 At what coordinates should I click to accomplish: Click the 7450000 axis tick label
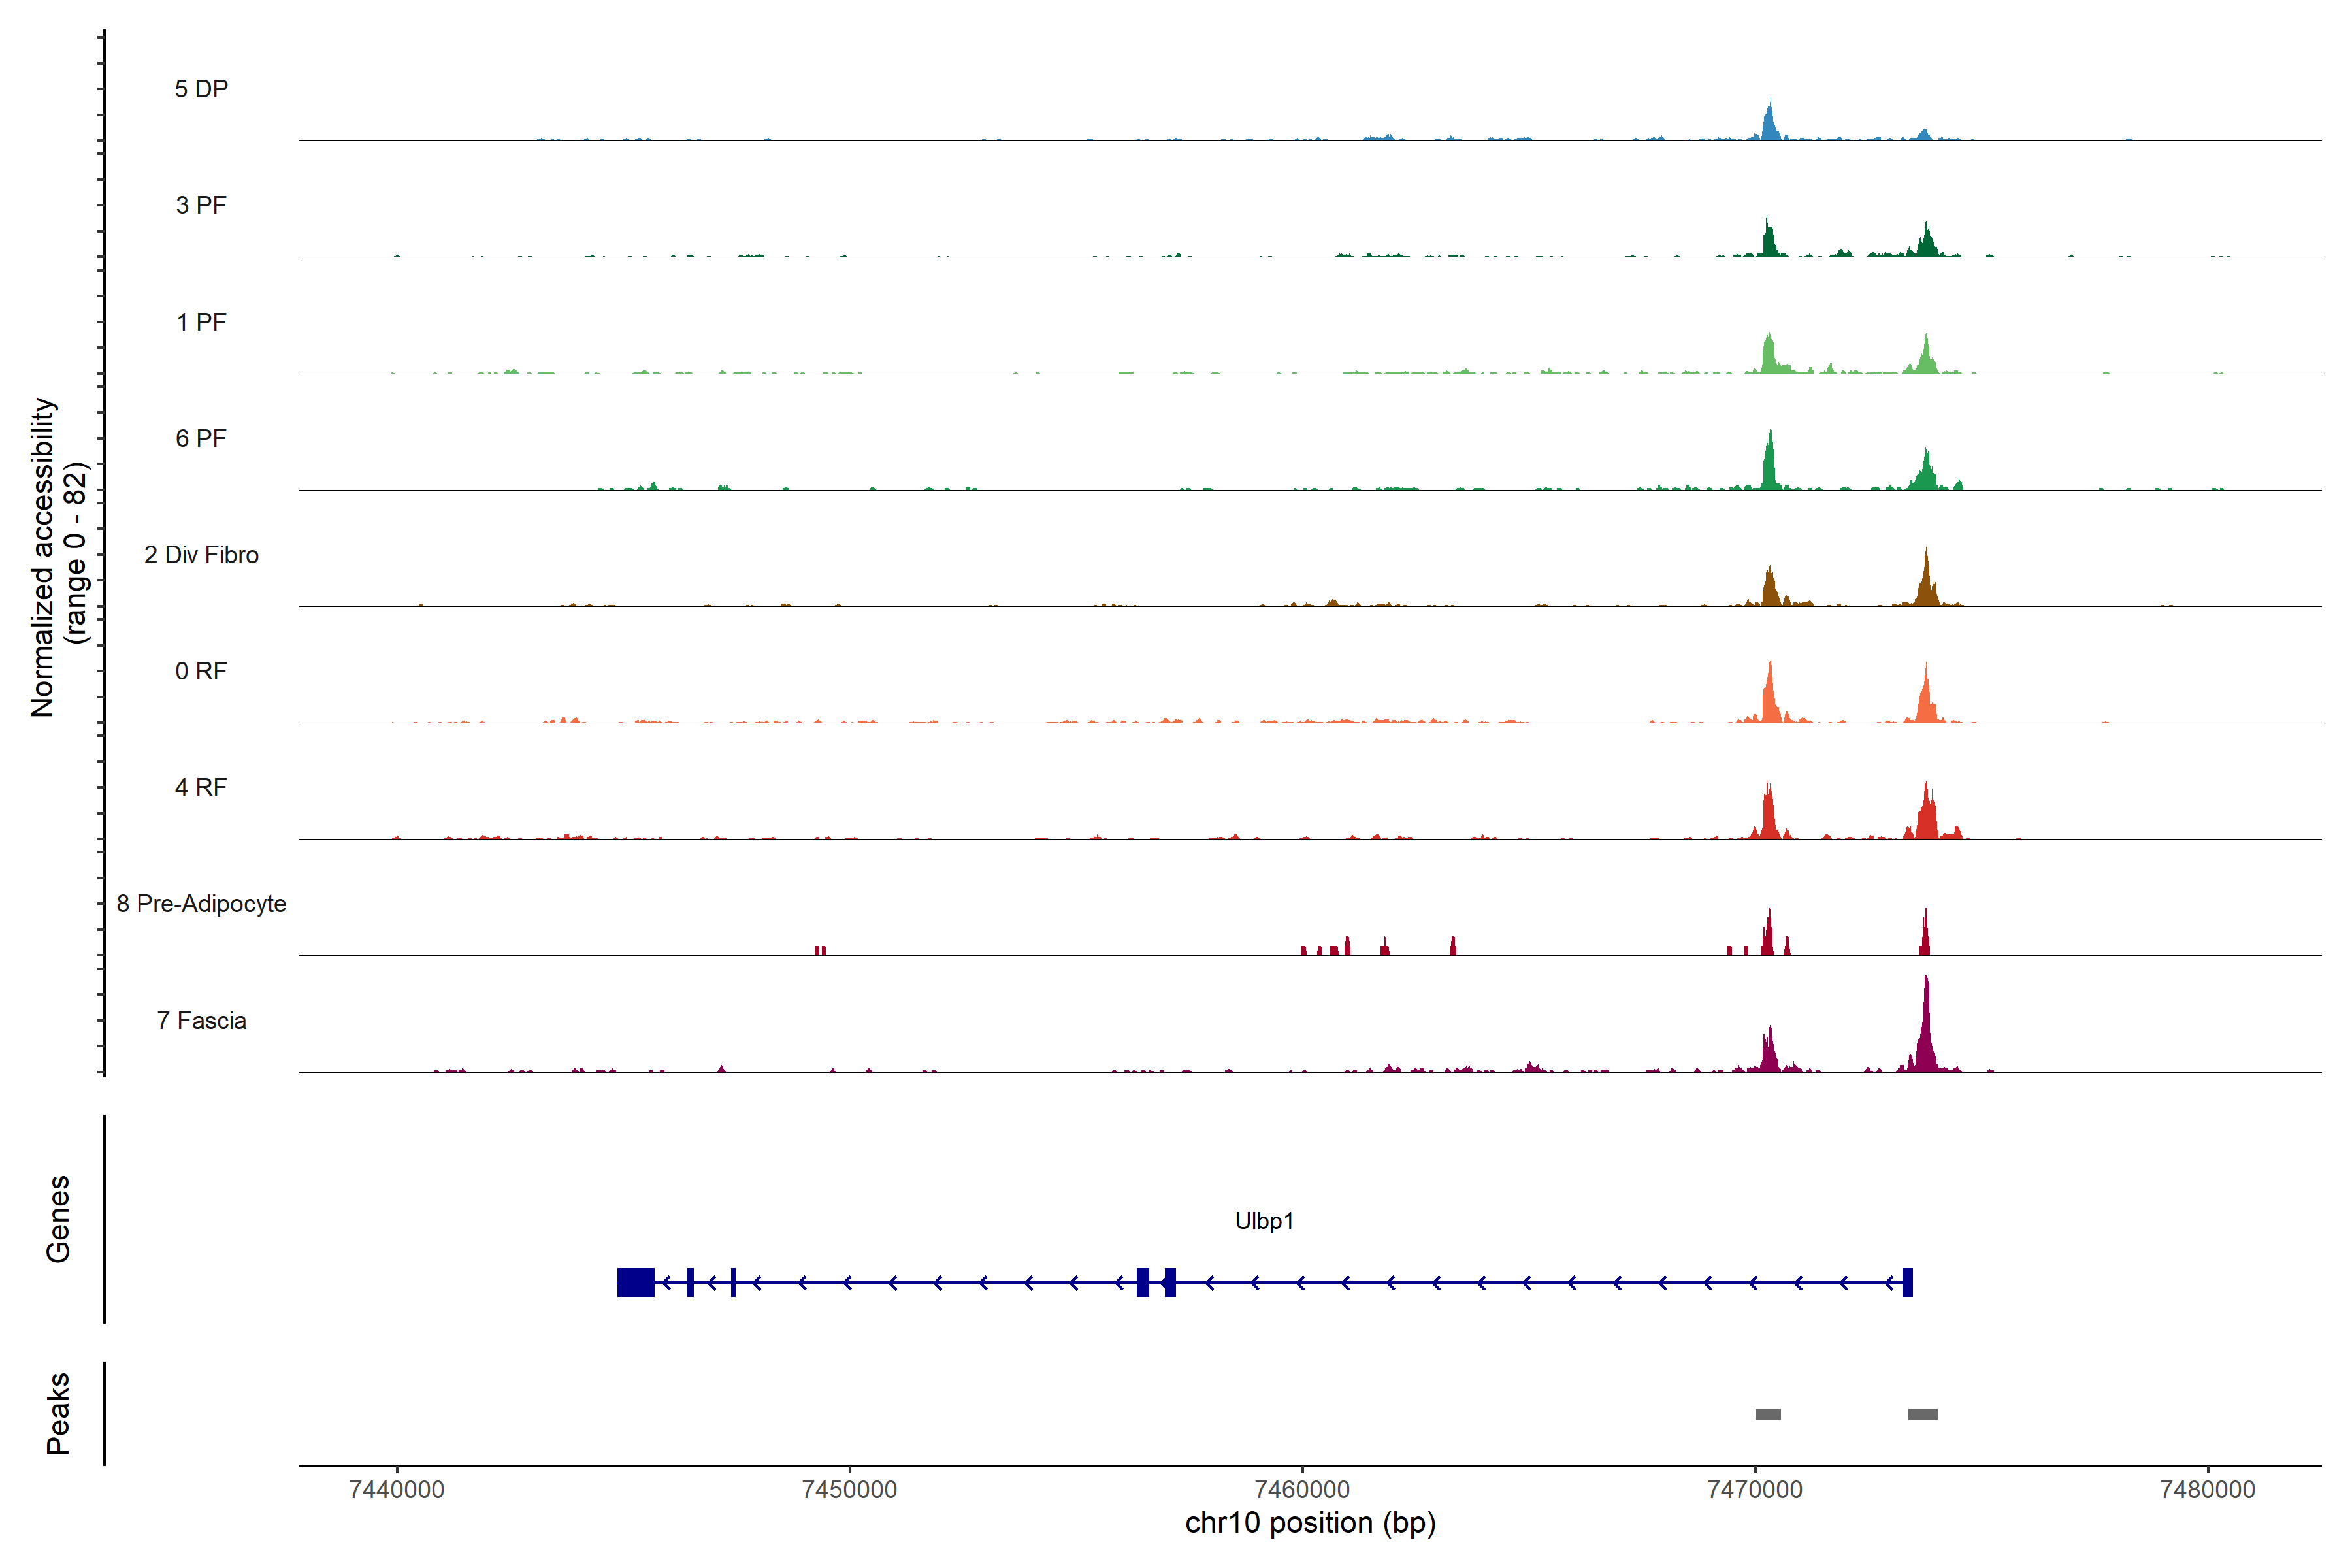coord(849,1490)
